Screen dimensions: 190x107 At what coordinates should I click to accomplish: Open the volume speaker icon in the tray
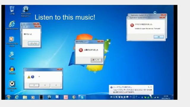tap(158, 97)
